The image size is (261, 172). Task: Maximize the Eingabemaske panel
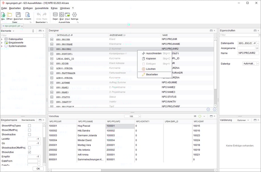40,120
